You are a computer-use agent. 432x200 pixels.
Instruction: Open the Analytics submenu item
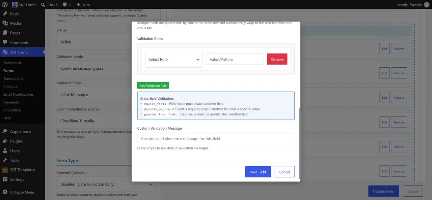[x=10, y=86]
